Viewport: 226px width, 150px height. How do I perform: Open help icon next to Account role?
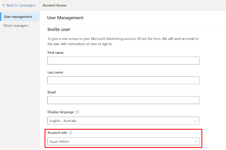tap(70, 133)
